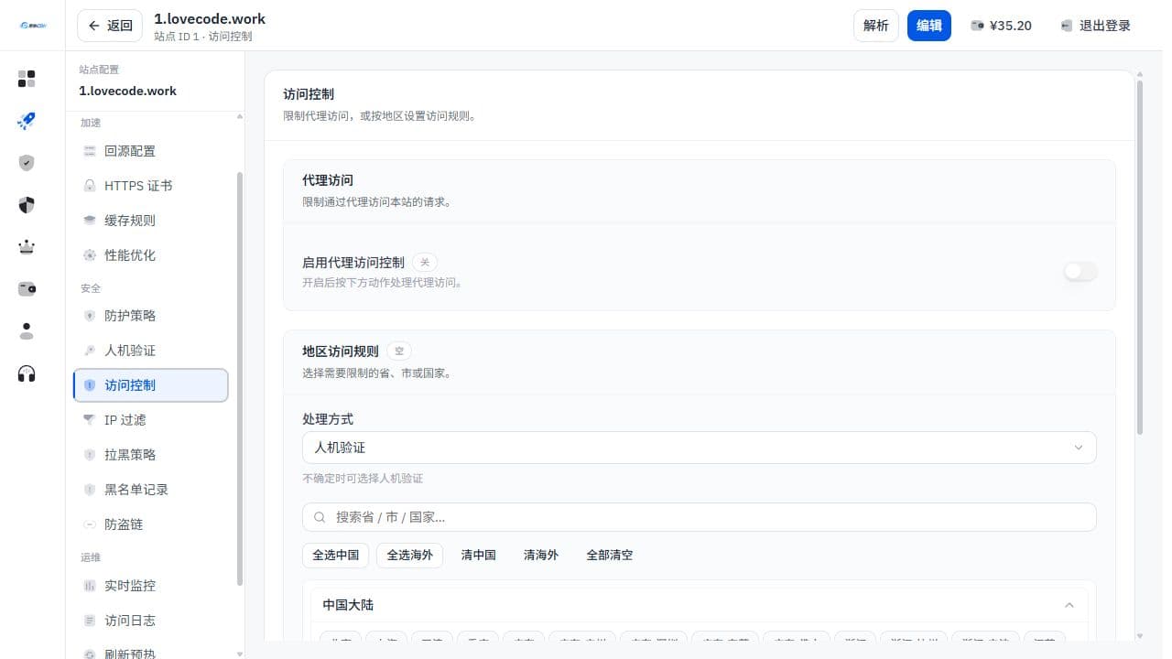1172x659 pixels.
Task: Open 性能优化 in sidebar
Action: click(x=151, y=255)
